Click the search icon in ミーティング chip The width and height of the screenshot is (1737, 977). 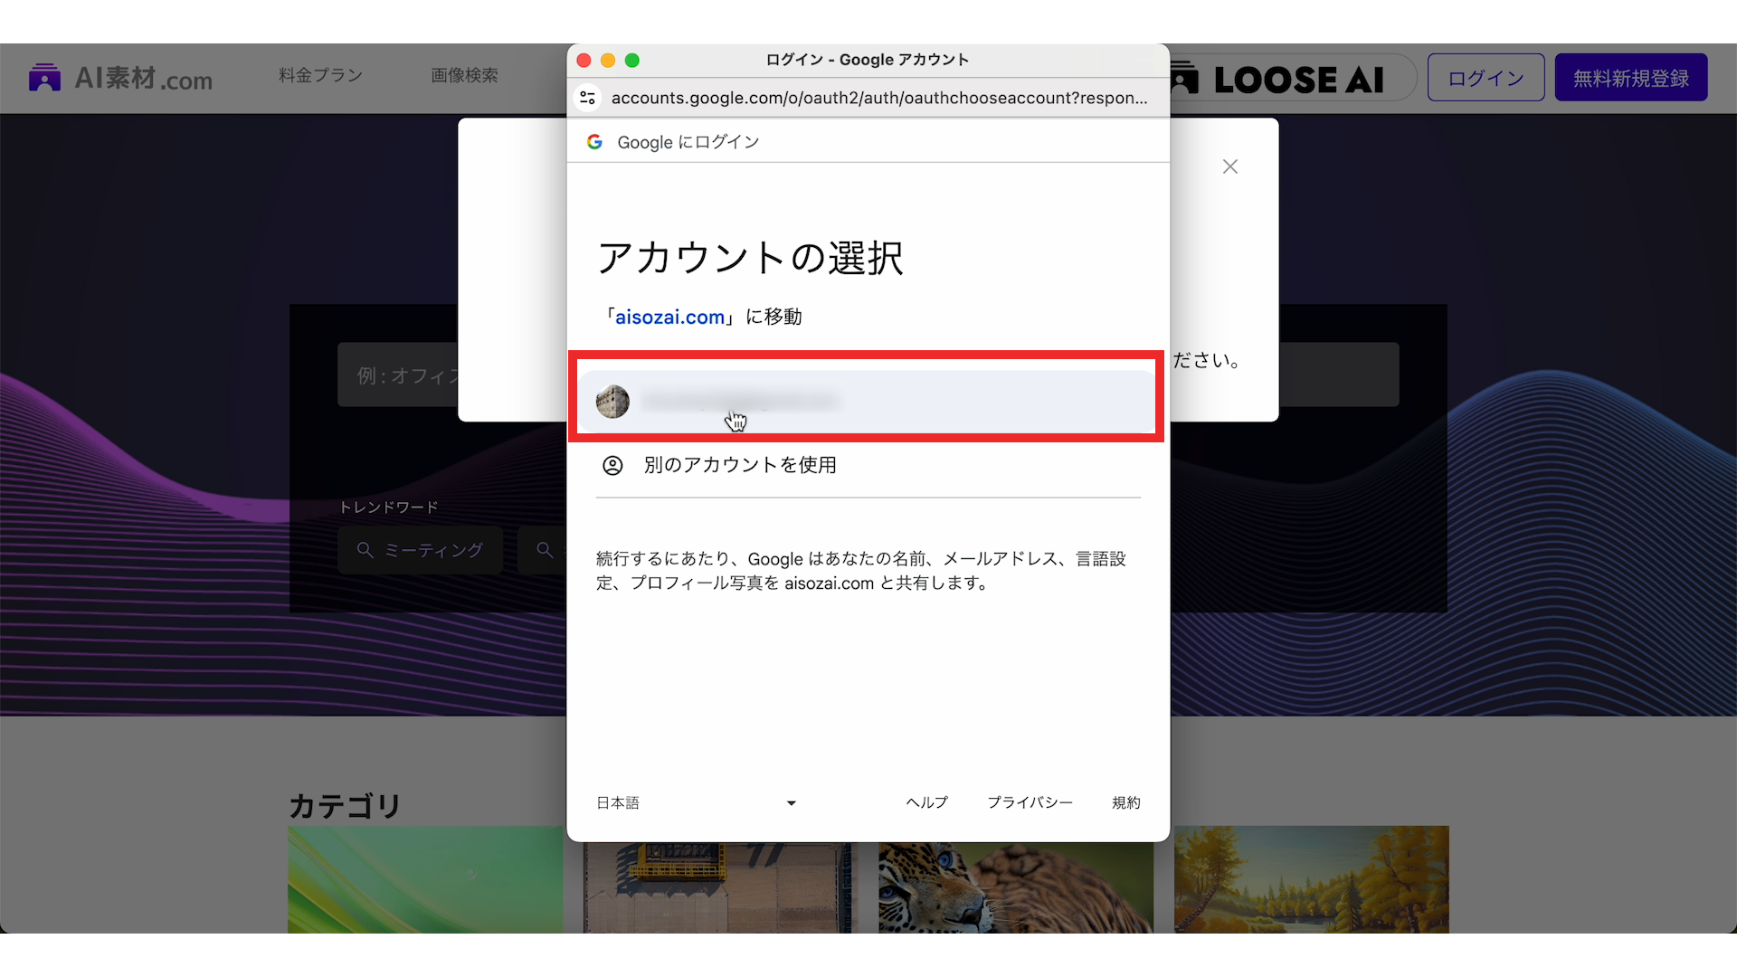click(x=365, y=550)
